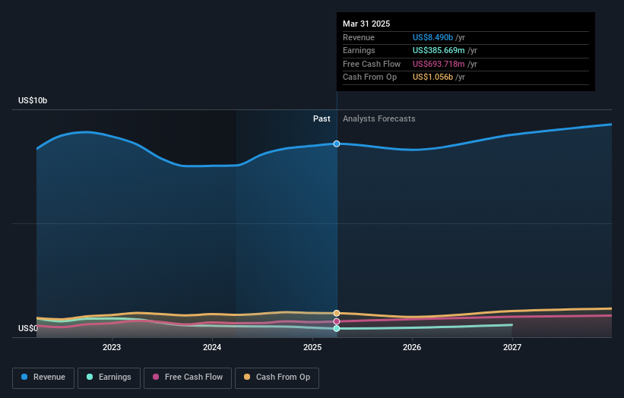Click the Earnings row label in tooltip
Viewport: 624px width, 398px height.
359,50
